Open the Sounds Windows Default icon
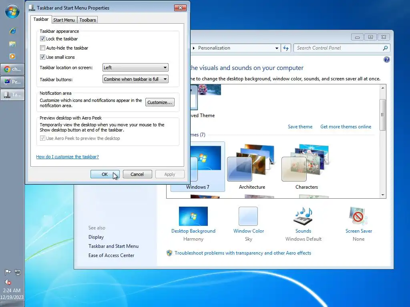 pyautogui.click(x=303, y=216)
